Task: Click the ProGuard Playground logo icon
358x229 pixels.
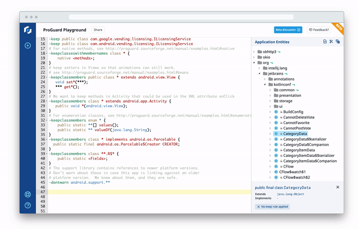Action: [28, 30]
